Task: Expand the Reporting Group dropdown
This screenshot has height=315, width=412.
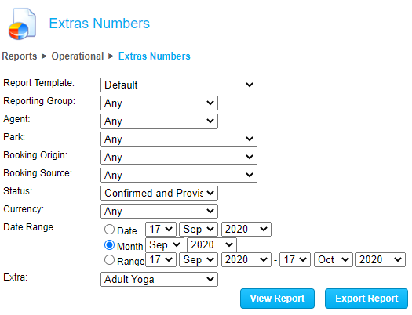Action: tap(159, 103)
